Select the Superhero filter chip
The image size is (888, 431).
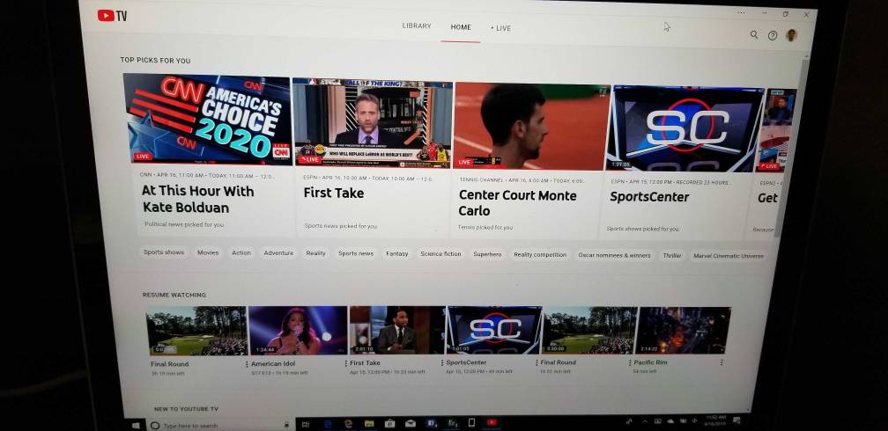[x=488, y=254]
